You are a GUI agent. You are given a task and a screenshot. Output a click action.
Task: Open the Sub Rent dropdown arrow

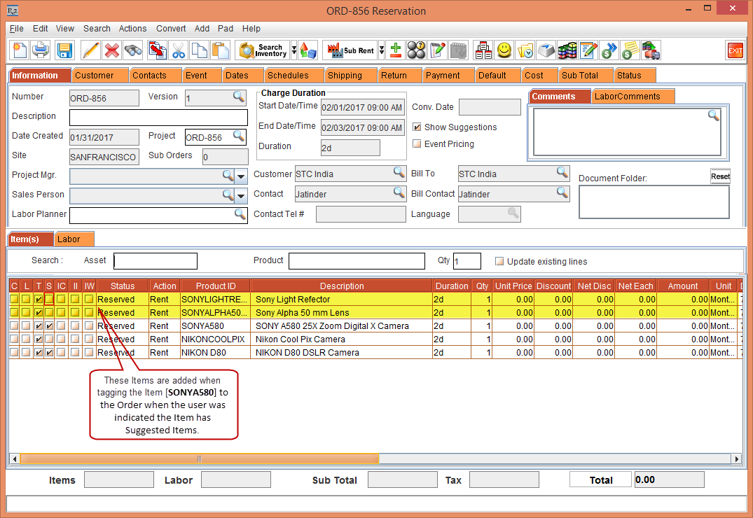[x=382, y=50]
